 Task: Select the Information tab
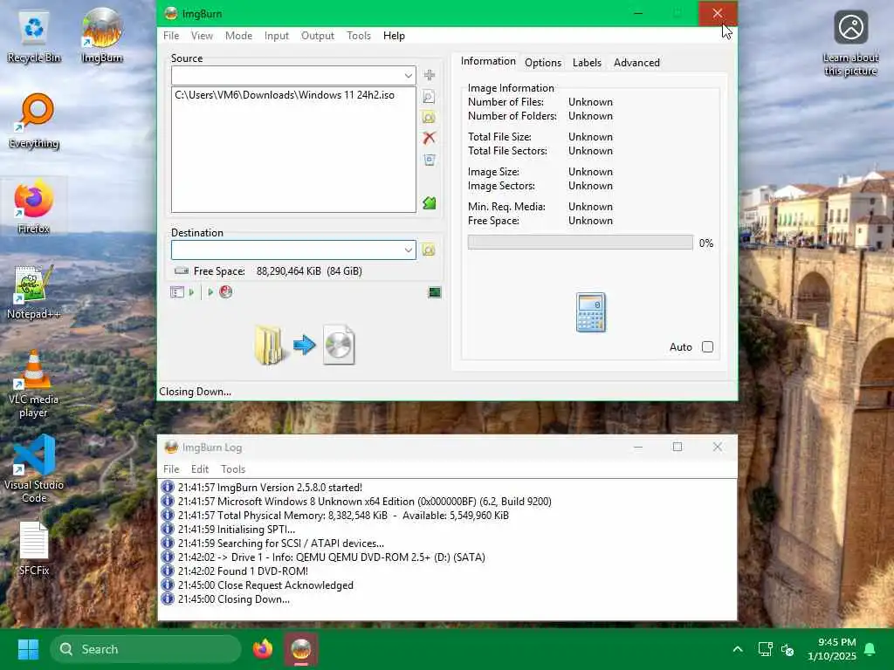coord(488,61)
